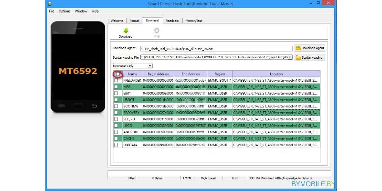Viewport: 382px width, 191px height.
Task: Click the MT6592 phone preview image
Action: point(78,67)
